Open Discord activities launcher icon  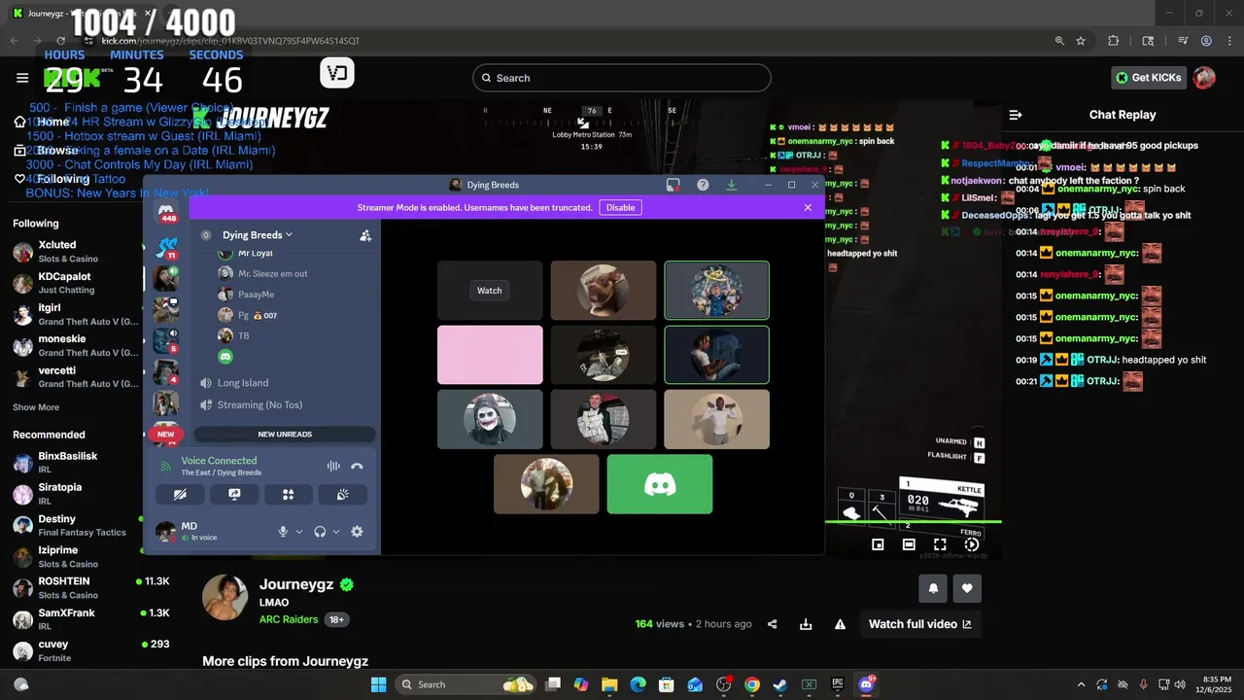[x=289, y=494]
